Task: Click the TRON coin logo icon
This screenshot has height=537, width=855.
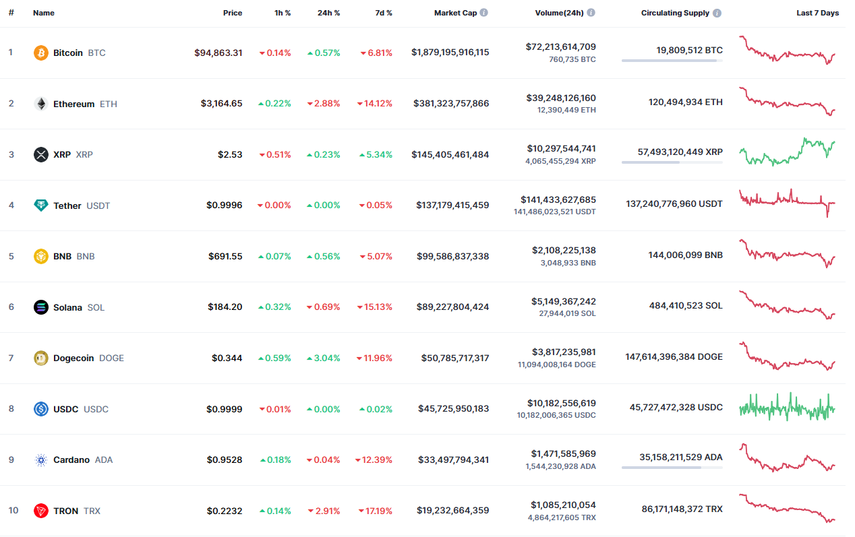Action: 41,511
